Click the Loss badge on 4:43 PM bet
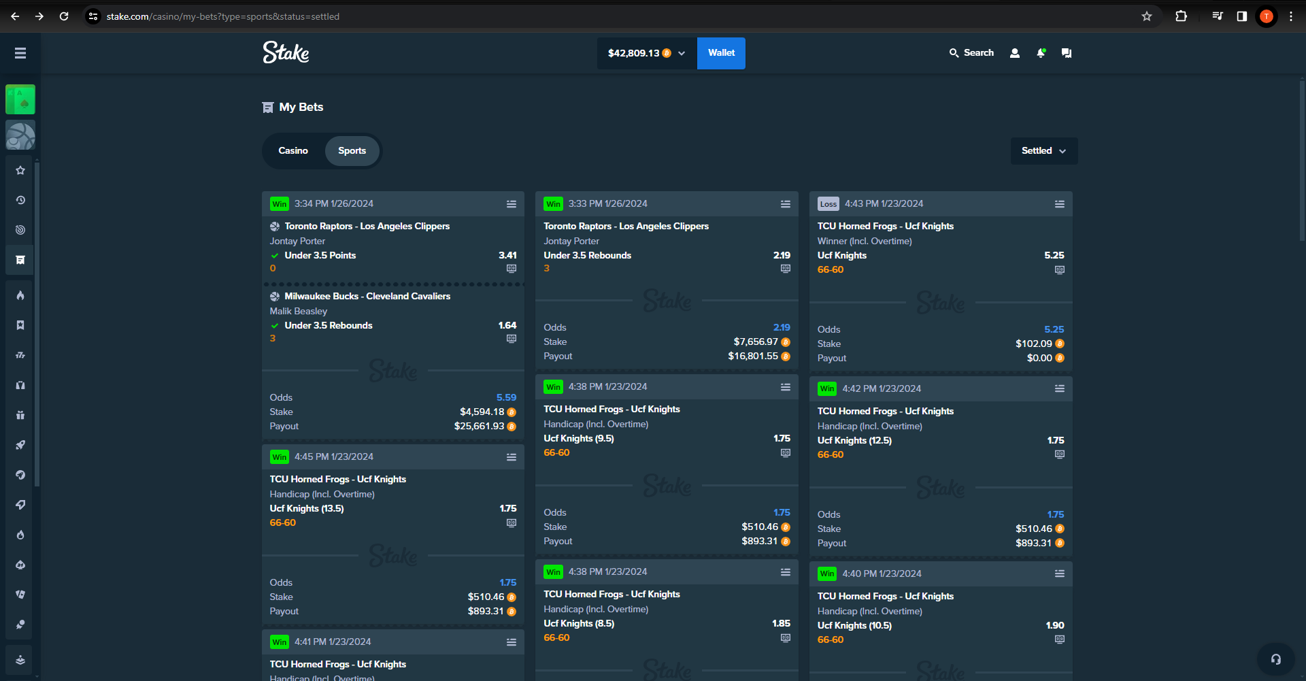The width and height of the screenshot is (1306, 681). point(828,204)
